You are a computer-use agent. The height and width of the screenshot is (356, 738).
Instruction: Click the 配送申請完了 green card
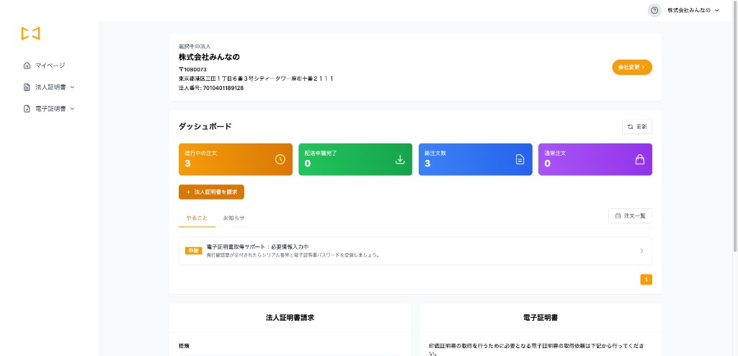(x=355, y=160)
